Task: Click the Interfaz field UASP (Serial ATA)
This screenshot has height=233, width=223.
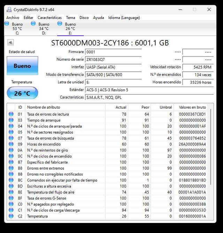Action: [x=113, y=67]
